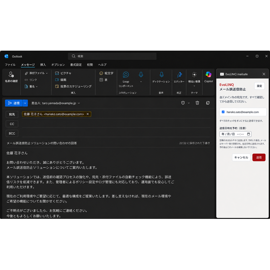Click the sensitivity shield icon

pos(183,103)
